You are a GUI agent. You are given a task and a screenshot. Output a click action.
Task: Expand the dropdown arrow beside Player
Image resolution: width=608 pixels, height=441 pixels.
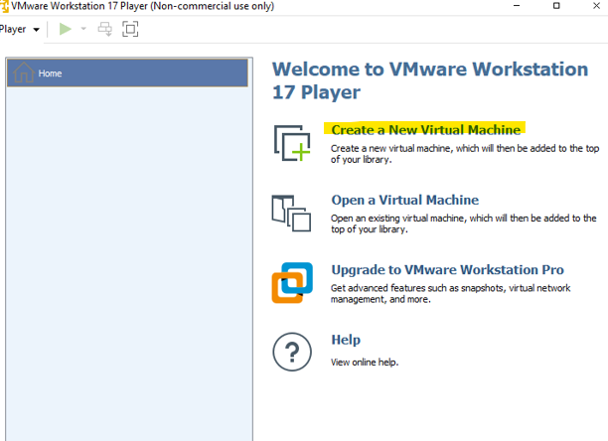pyautogui.click(x=37, y=30)
